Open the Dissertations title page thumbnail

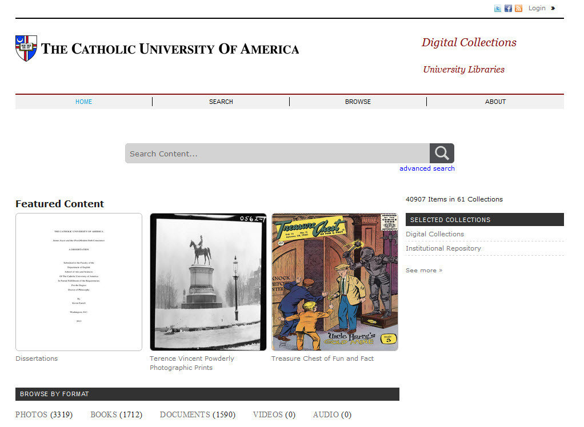coord(79,282)
